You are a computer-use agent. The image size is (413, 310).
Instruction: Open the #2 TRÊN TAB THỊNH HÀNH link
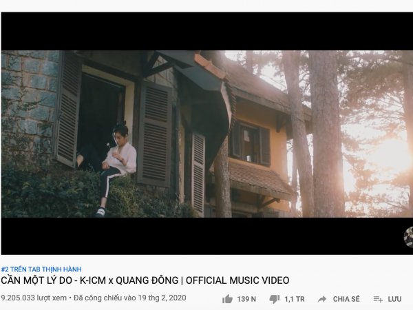coord(41,269)
